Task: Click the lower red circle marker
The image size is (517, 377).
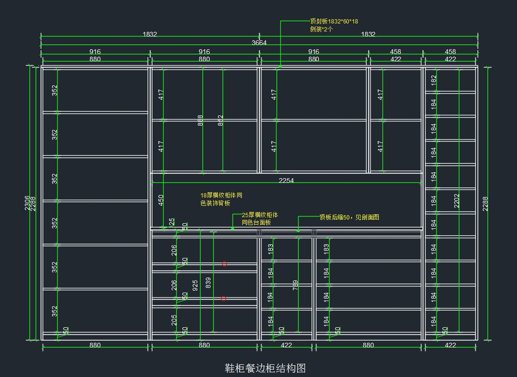Action: click(224, 298)
